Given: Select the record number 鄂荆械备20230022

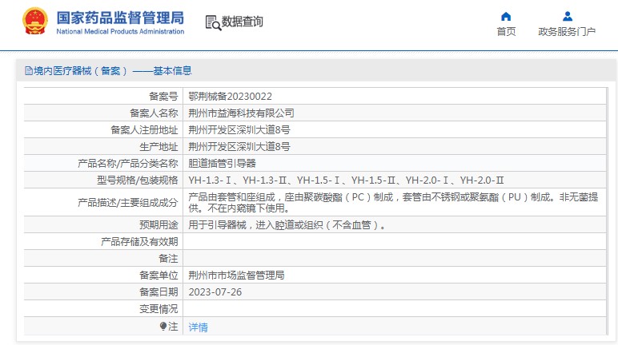Looking at the screenshot, I should click(231, 97).
